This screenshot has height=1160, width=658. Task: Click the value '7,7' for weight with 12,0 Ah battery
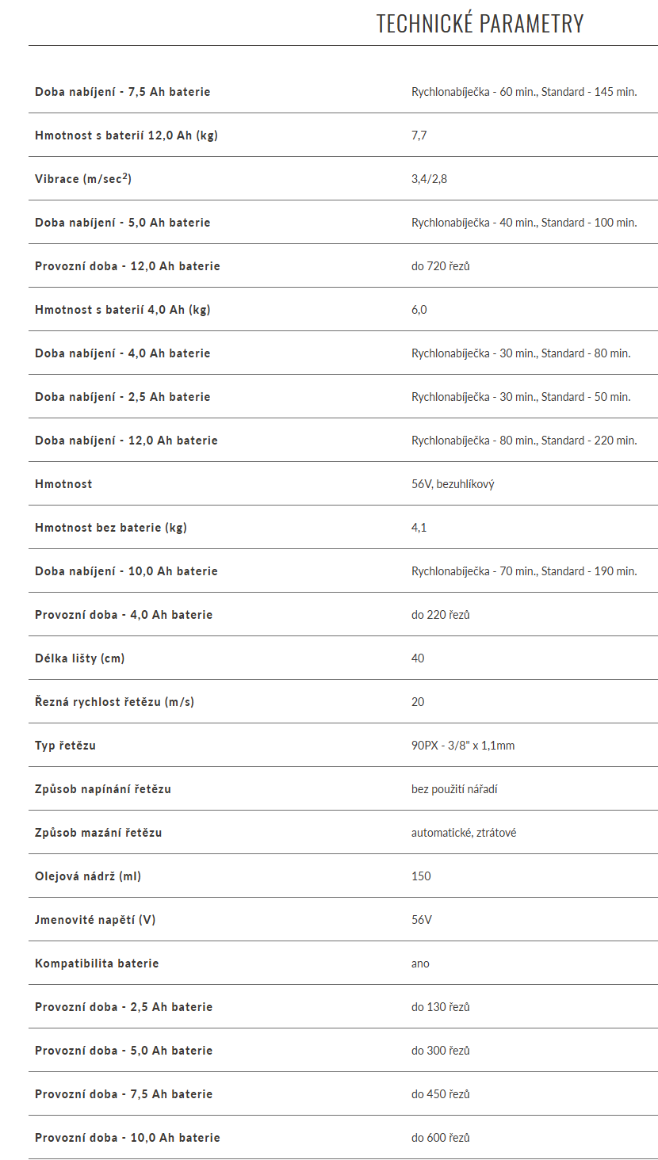click(x=419, y=135)
